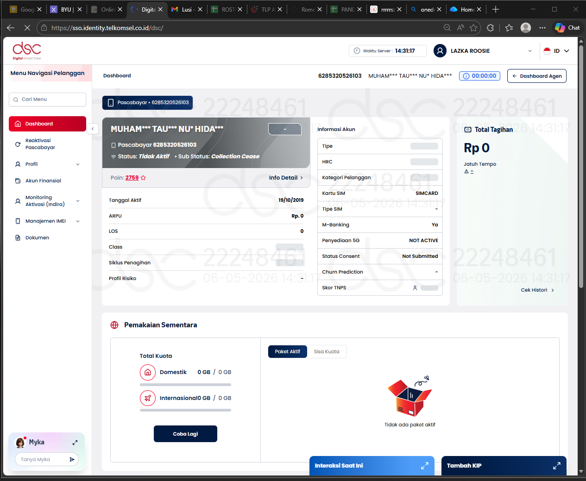
Task: Click the Waktu Server clock icon
Action: [357, 51]
